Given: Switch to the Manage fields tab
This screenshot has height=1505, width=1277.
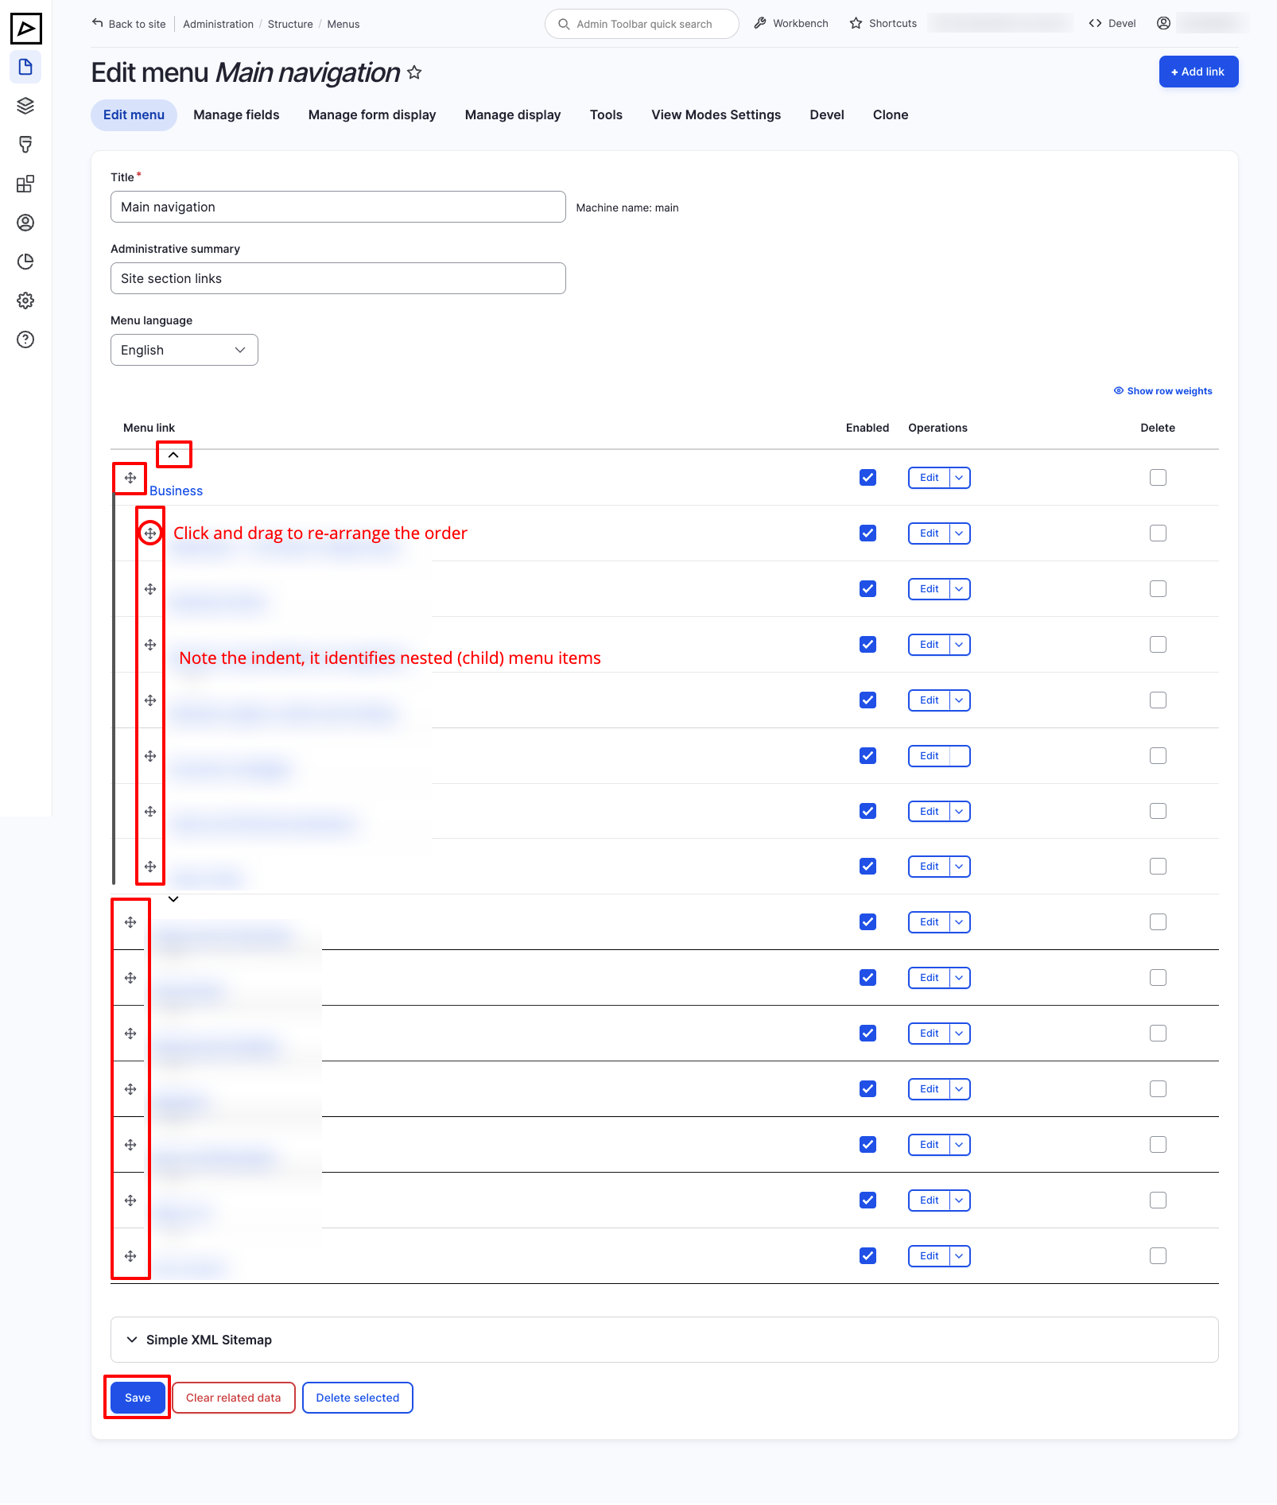Looking at the screenshot, I should [x=236, y=114].
